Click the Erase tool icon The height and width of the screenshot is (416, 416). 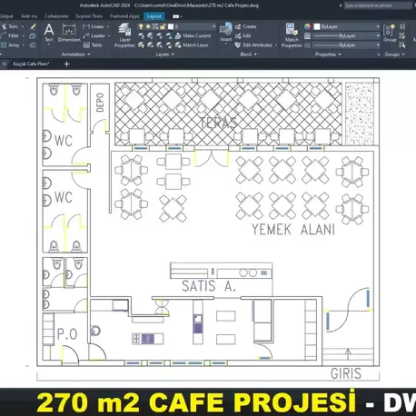pos(33,26)
